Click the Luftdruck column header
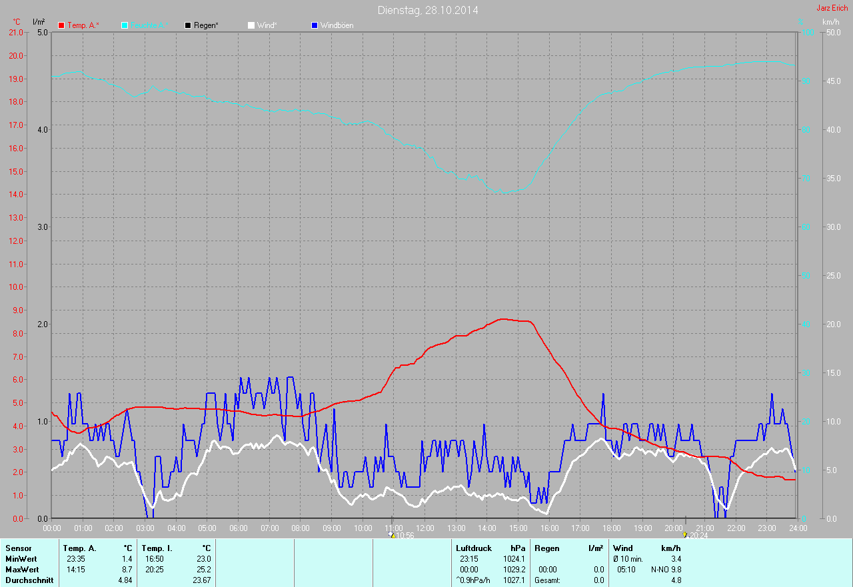853x587 pixels. pyautogui.click(x=473, y=548)
